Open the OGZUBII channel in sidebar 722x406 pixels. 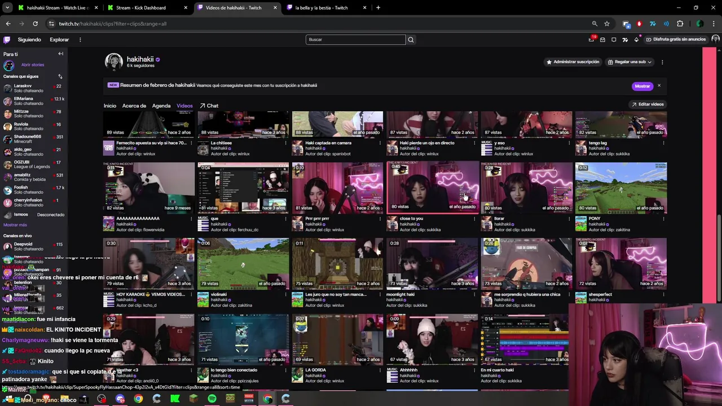pos(34,164)
